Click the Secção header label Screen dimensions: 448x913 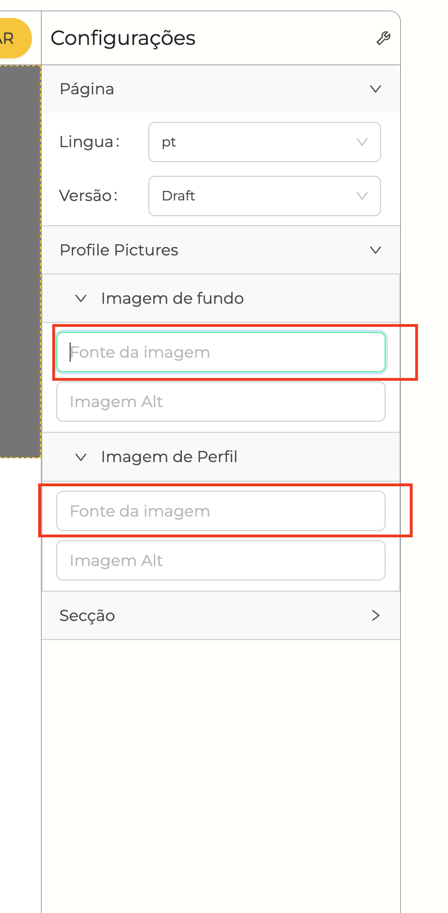pos(87,615)
